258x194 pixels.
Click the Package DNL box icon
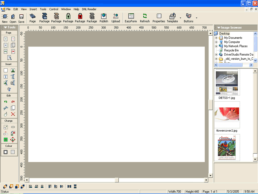56,16
